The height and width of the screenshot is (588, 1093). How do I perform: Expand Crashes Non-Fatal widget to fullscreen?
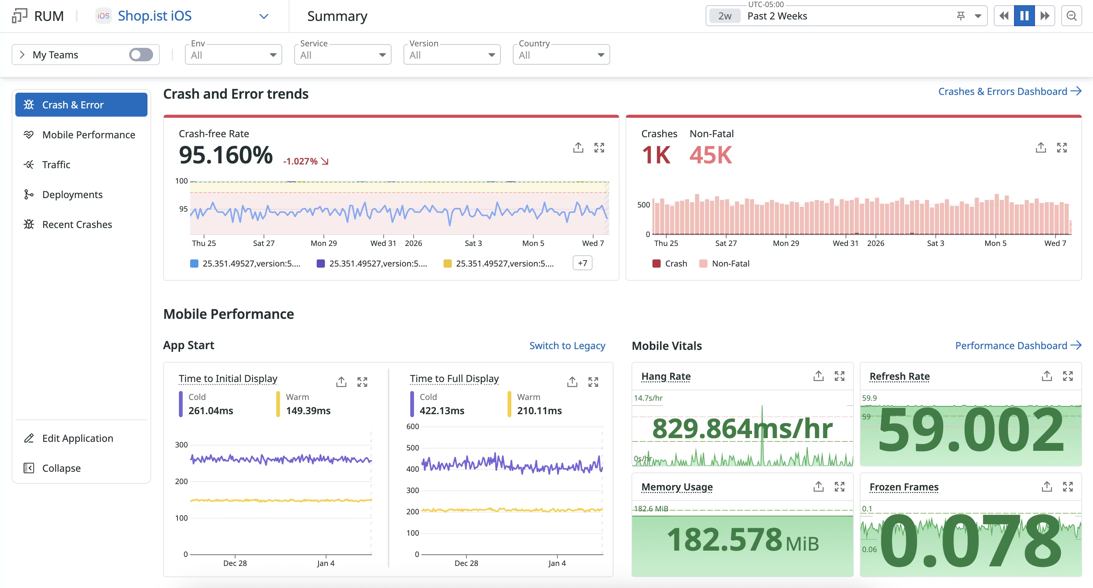[x=1062, y=147]
